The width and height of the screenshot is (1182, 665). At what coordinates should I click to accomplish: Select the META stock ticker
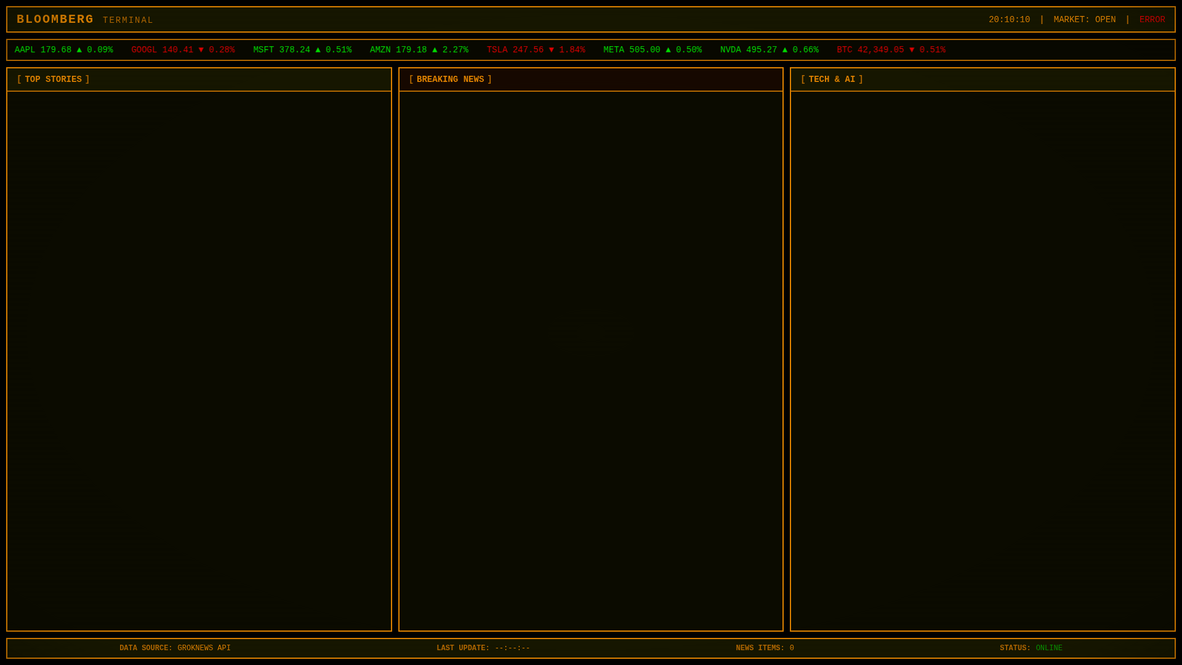652,50
